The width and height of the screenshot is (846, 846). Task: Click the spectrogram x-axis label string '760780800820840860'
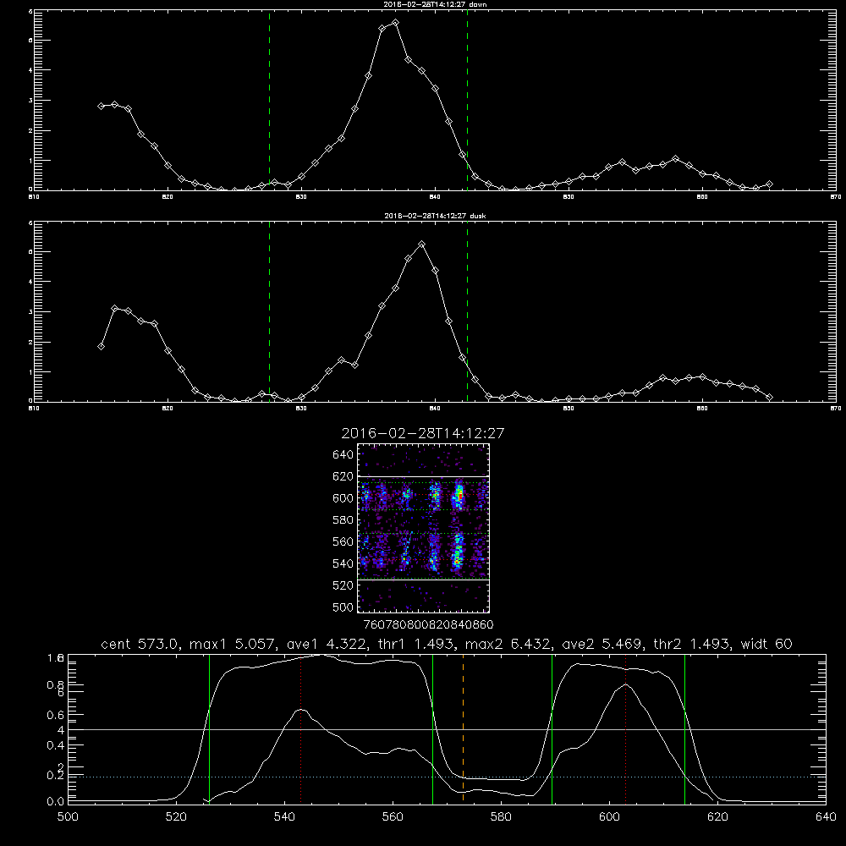[428, 625]
